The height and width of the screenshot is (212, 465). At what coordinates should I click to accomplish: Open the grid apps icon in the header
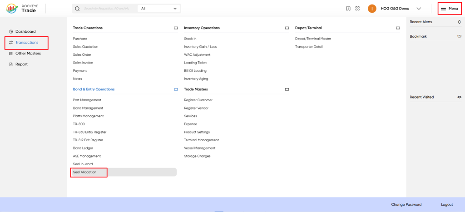click(x=357, y=9)
